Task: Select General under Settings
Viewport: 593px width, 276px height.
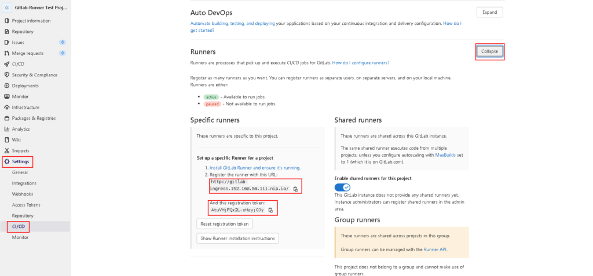Action: click(x=20, y=172)
